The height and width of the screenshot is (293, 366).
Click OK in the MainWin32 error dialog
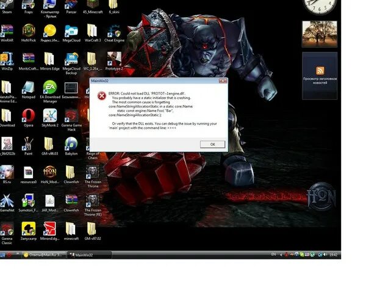coord(212,145)
